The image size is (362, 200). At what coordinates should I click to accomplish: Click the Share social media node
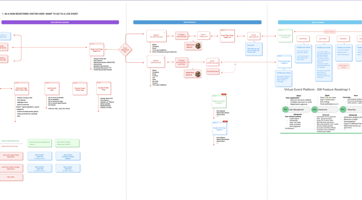[343, 66]
